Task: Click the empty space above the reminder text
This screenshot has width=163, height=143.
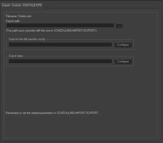Action: pyautogui.click(x=76, y=88)
